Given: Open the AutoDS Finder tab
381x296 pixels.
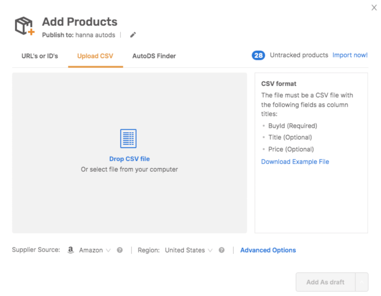Looking at the screenshot, I should pyautogui.click(x=154, y=56).
